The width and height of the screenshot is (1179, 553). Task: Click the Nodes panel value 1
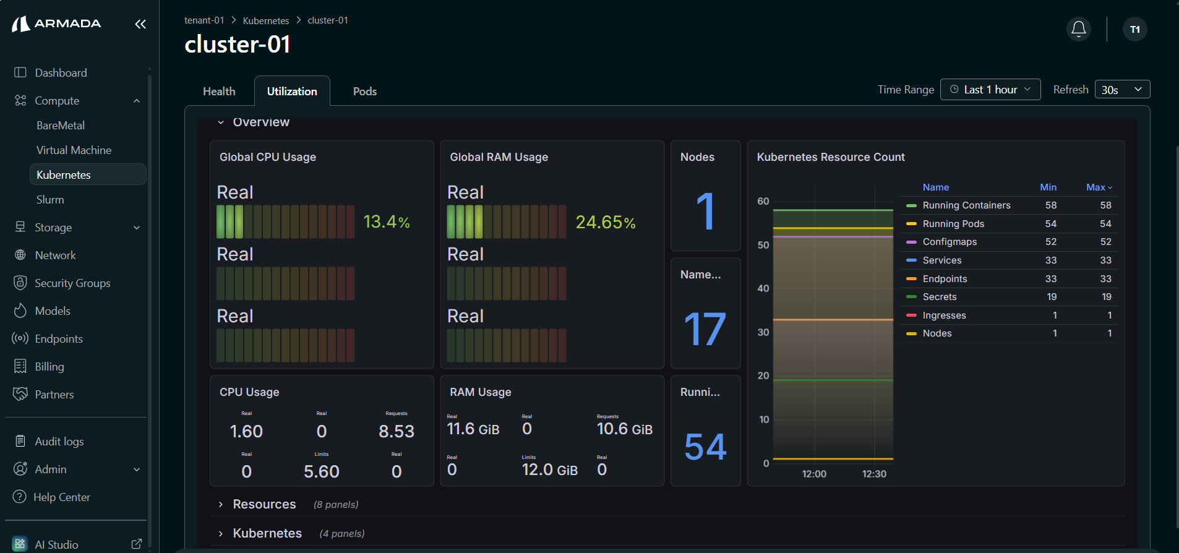tap(706, 212)
